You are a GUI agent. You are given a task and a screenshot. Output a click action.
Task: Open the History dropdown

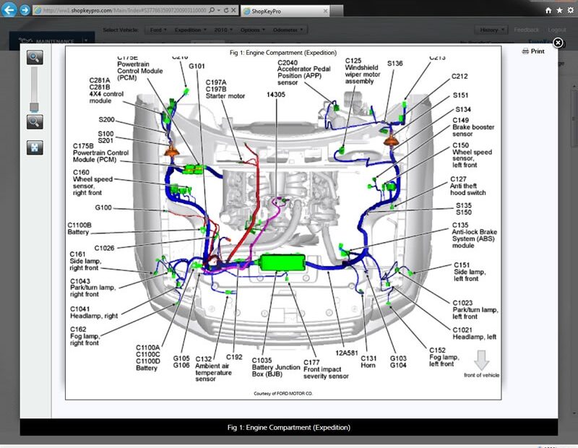click(x=491, y=30)
